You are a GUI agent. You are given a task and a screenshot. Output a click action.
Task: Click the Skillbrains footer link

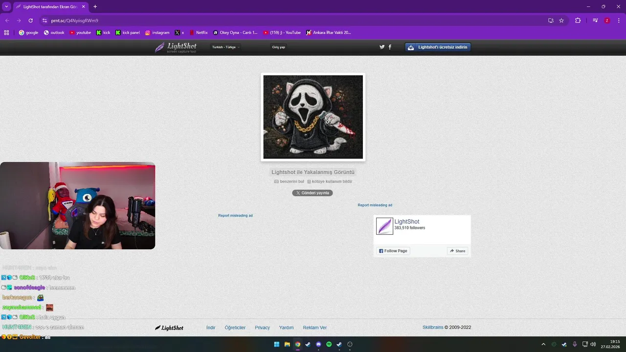click(433, 328)
